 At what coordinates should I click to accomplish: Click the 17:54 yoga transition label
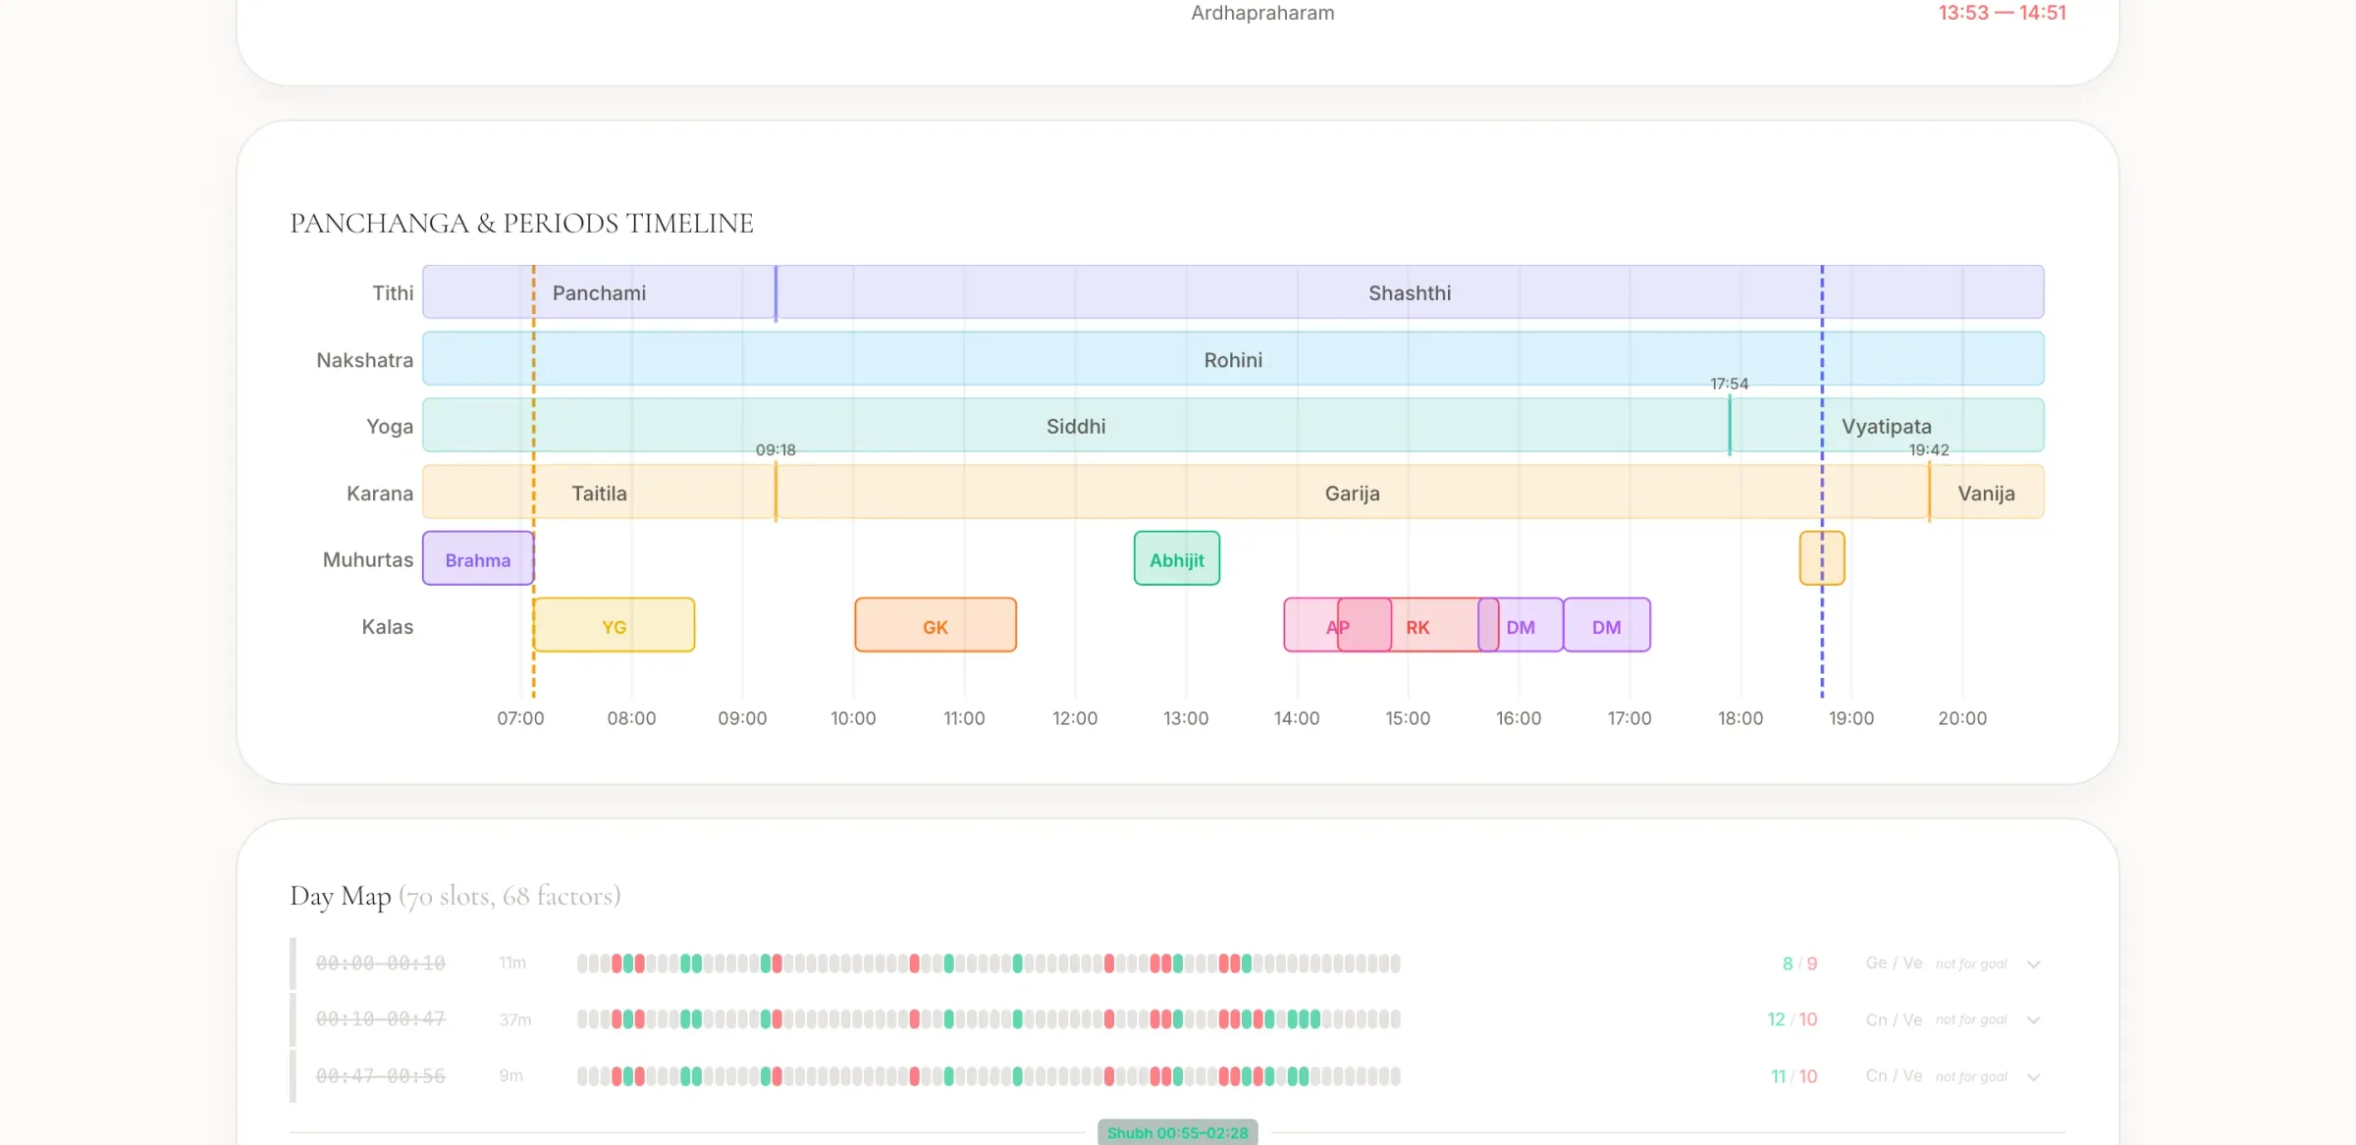1730,384
